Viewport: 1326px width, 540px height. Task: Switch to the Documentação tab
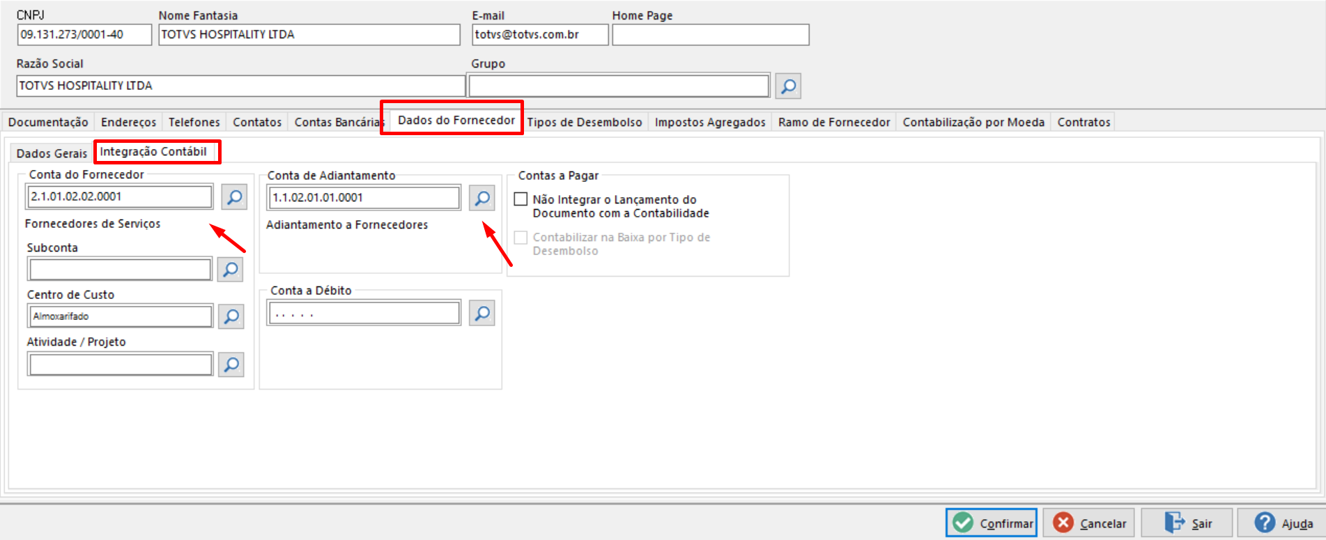[48, 122]
